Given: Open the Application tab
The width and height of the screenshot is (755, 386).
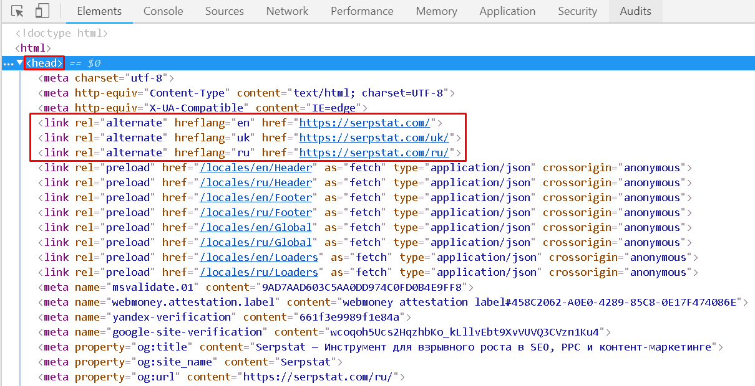Looking at the screenshot, I should (x=507, y=11).
